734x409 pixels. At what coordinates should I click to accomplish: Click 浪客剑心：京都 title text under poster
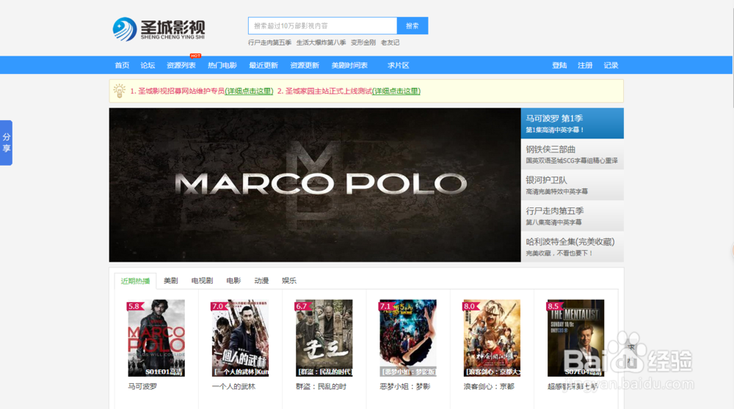[x=489, y=386]
